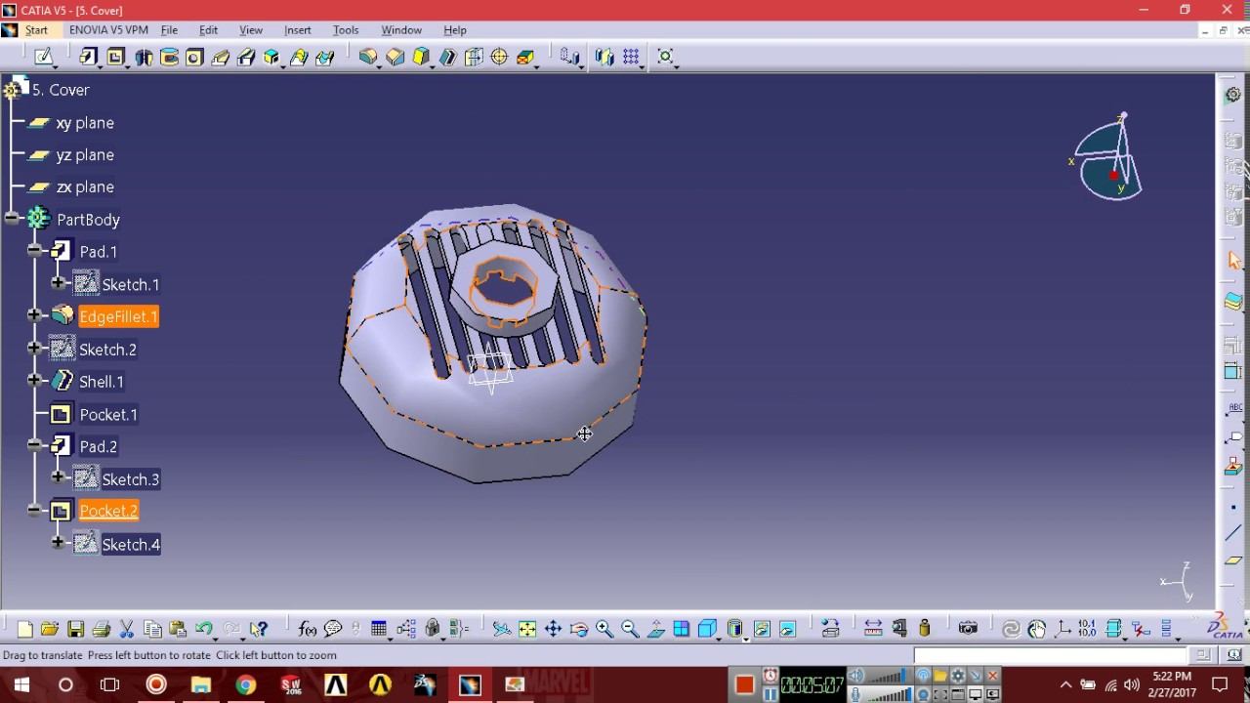Collapse the PartBody node
The image size is (1250, 703).
12,219
